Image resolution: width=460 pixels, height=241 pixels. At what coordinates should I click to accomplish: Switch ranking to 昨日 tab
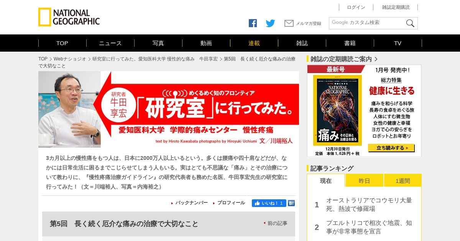pos(365,181)
